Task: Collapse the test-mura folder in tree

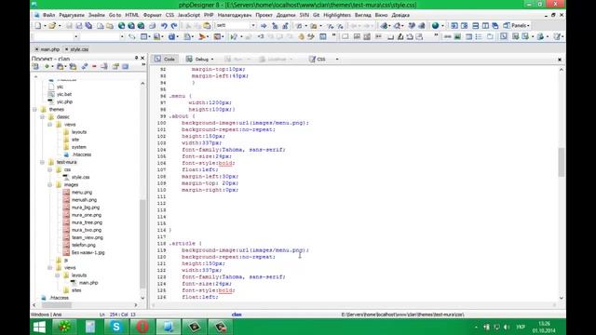Action: (x=42, y=162)
